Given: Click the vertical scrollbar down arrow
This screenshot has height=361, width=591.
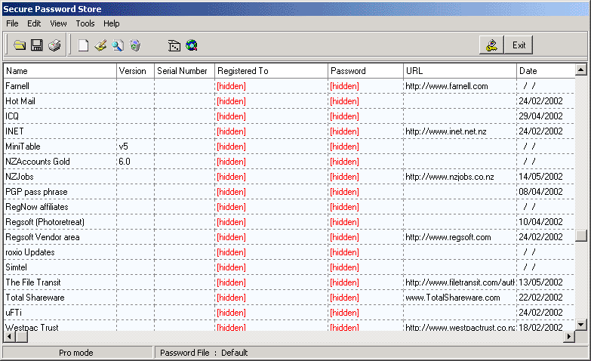Looking at the screenshot, I should [x=581, y=325].
